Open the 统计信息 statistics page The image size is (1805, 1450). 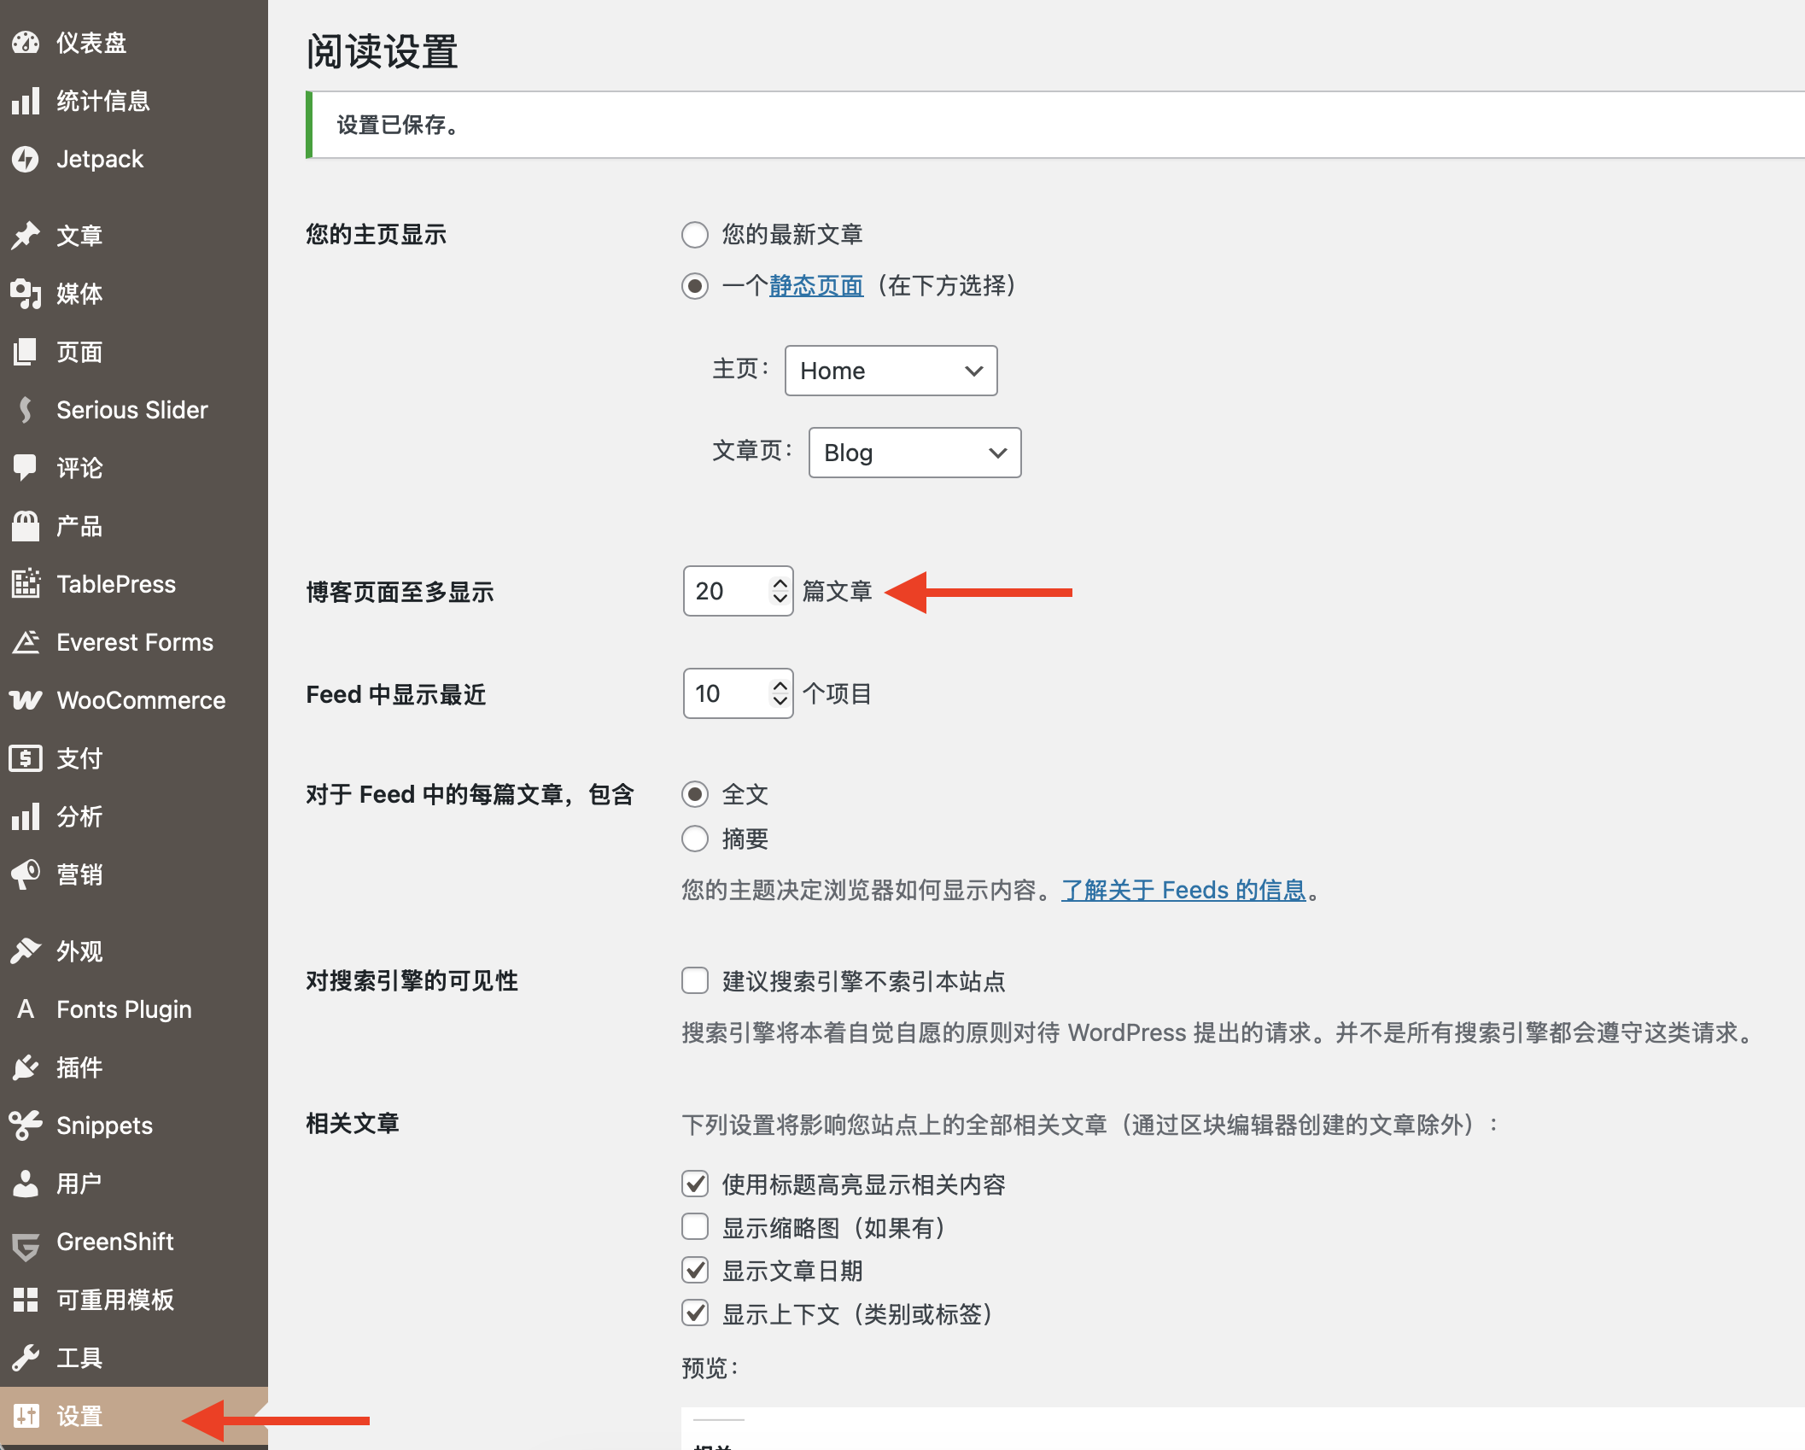[x=104, y=101]
